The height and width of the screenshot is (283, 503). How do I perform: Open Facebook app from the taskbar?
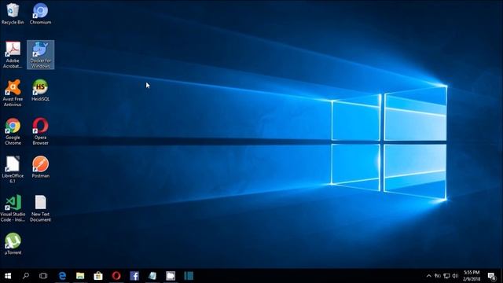[x=134, y=276]
